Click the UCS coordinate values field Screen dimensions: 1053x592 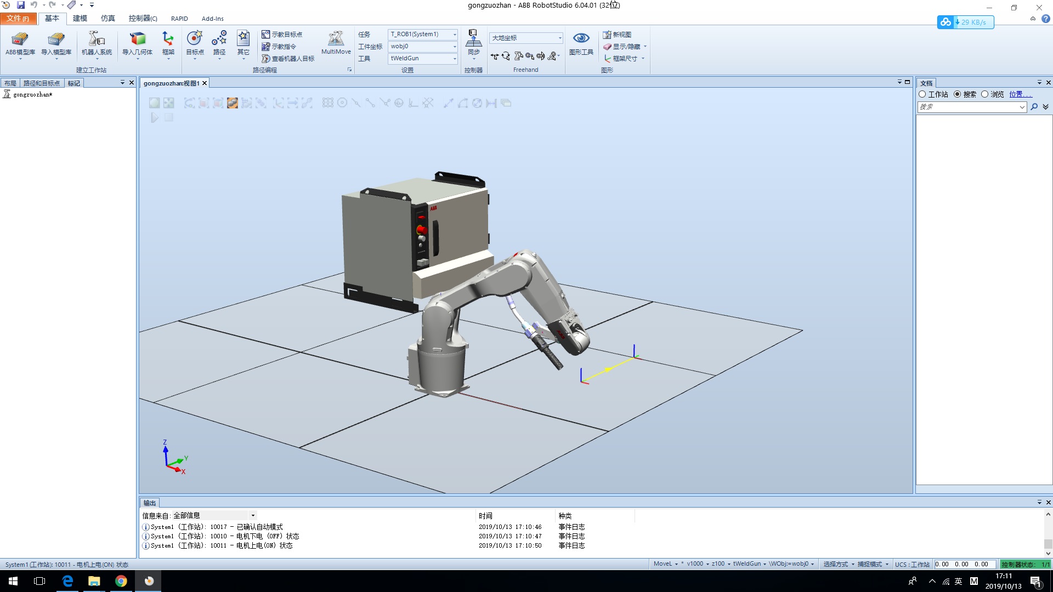click(x=965, y=564)
